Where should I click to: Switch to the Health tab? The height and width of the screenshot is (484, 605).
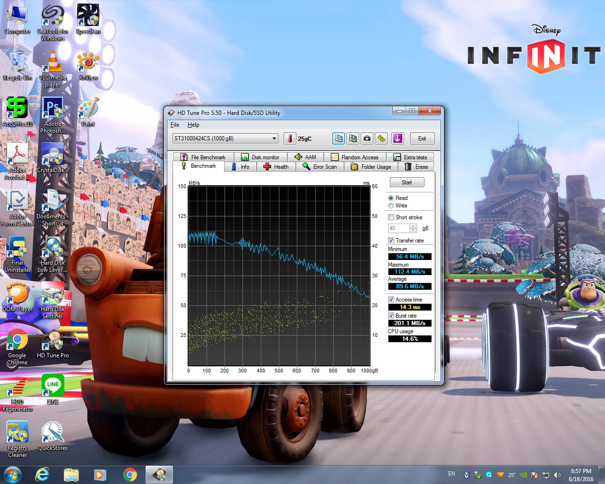[276, 167]
